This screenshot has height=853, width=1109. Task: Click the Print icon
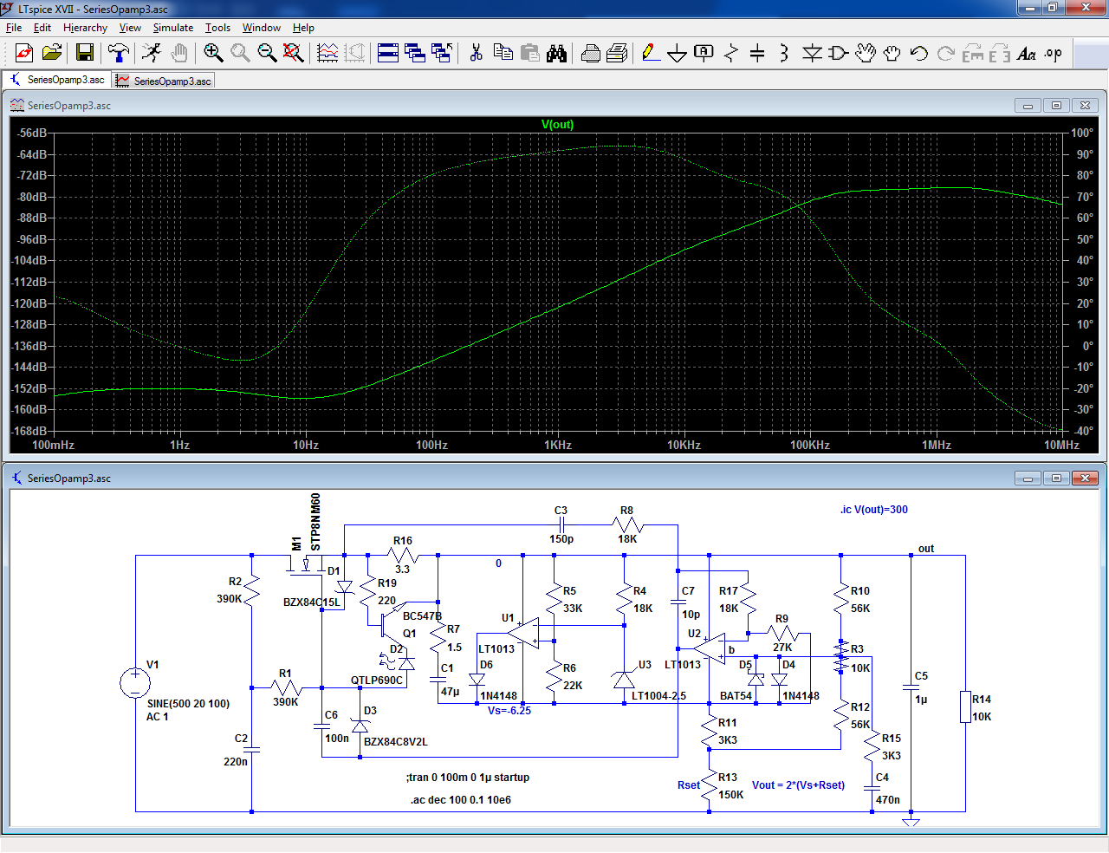point(590,53)
